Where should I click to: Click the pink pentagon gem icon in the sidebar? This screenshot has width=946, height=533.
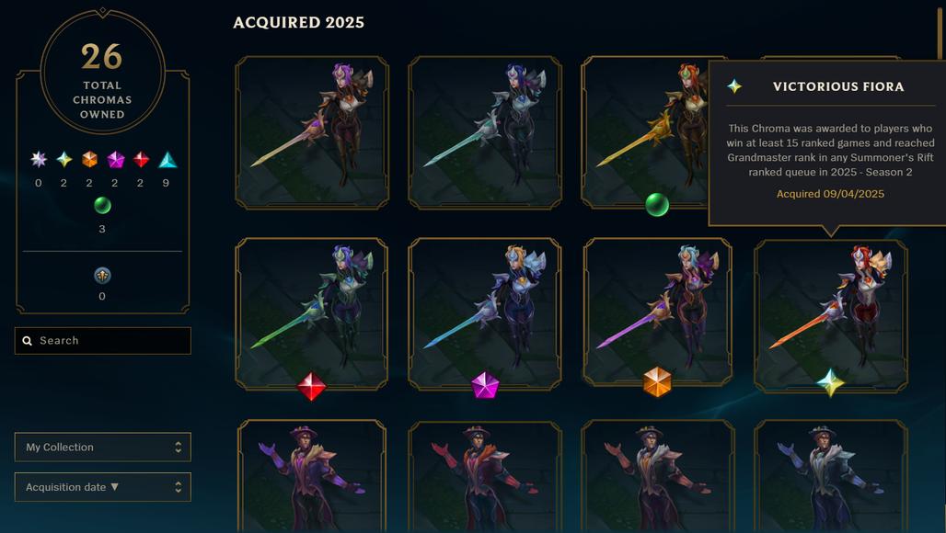point(115,160)
